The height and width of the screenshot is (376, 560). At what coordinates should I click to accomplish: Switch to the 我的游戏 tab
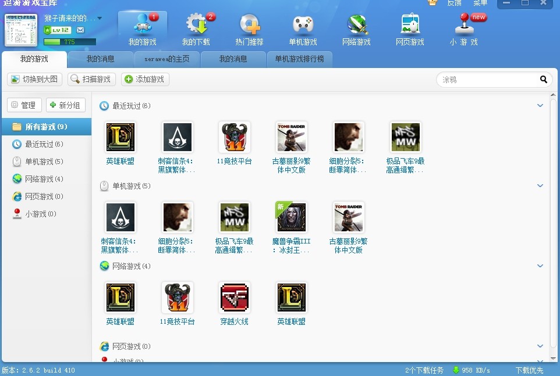point(34,59)
